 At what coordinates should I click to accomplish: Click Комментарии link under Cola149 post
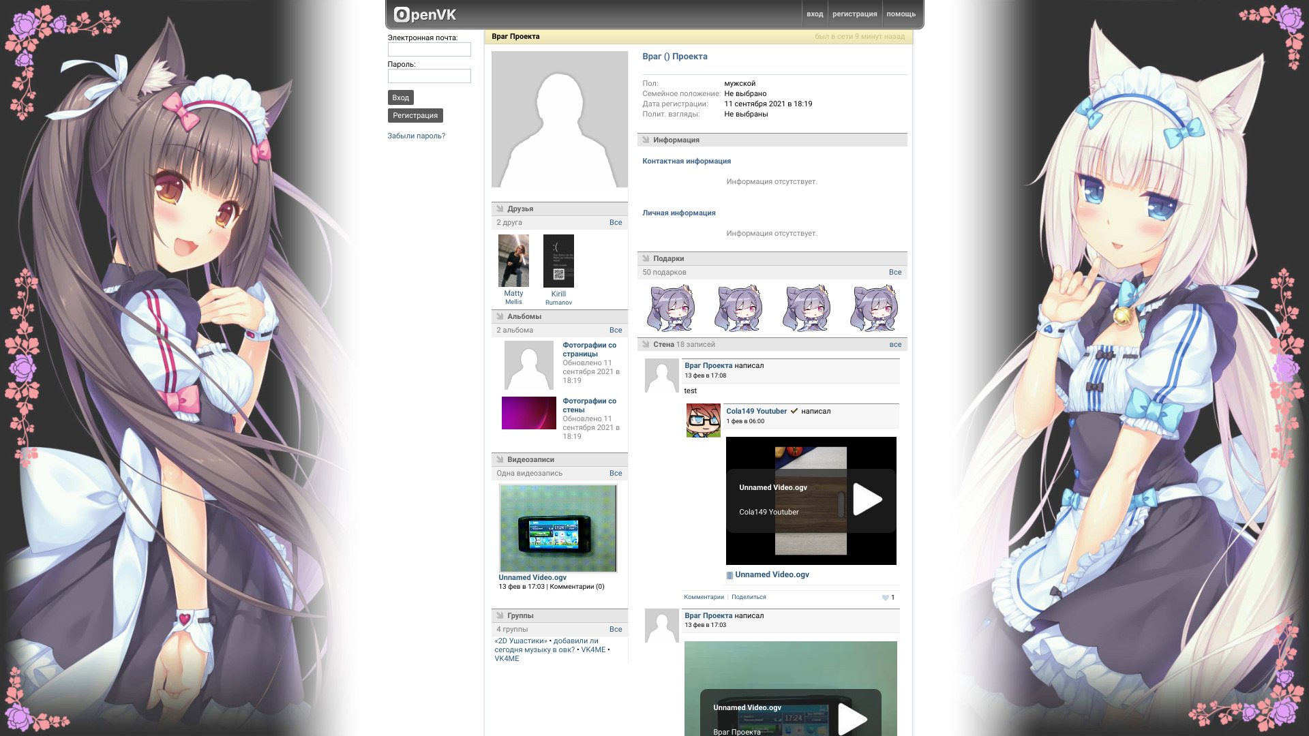(x=704, y=597)
